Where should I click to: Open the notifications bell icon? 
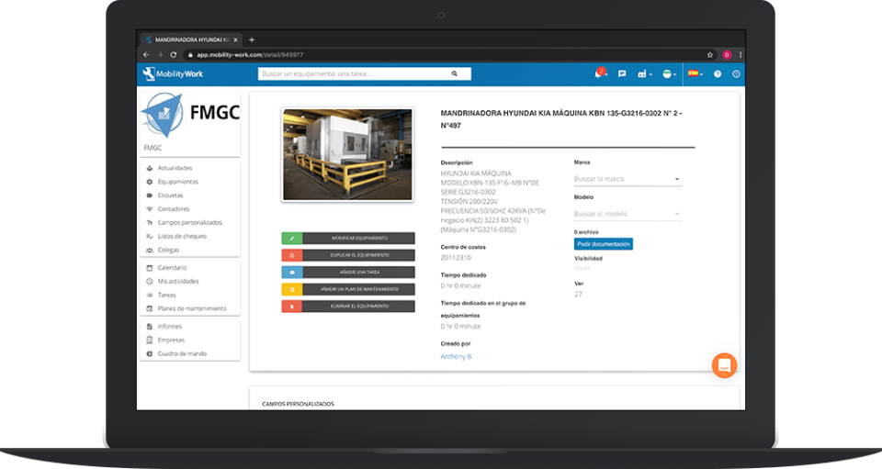[598, 73]
